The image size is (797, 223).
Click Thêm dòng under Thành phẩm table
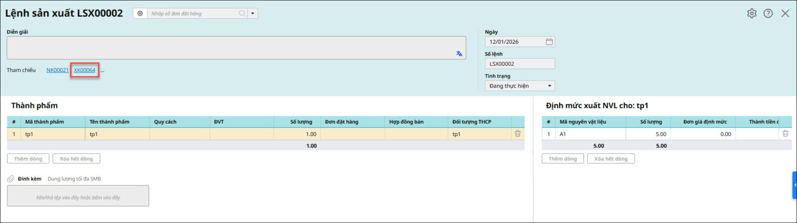[28, 159]
